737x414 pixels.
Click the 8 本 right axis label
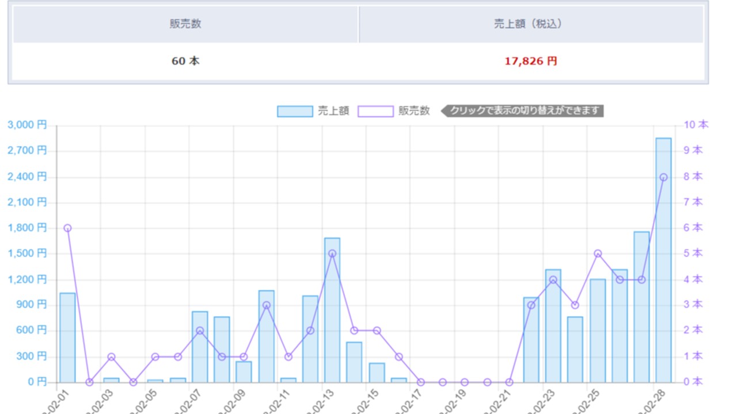click(x=693, y=177)
